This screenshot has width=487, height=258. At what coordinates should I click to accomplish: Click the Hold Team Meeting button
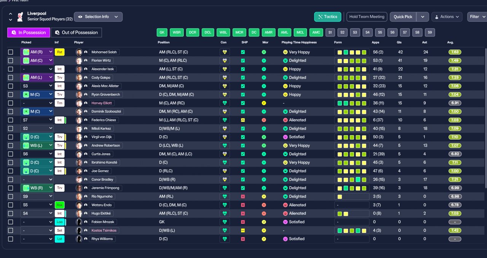pos(367,17)
